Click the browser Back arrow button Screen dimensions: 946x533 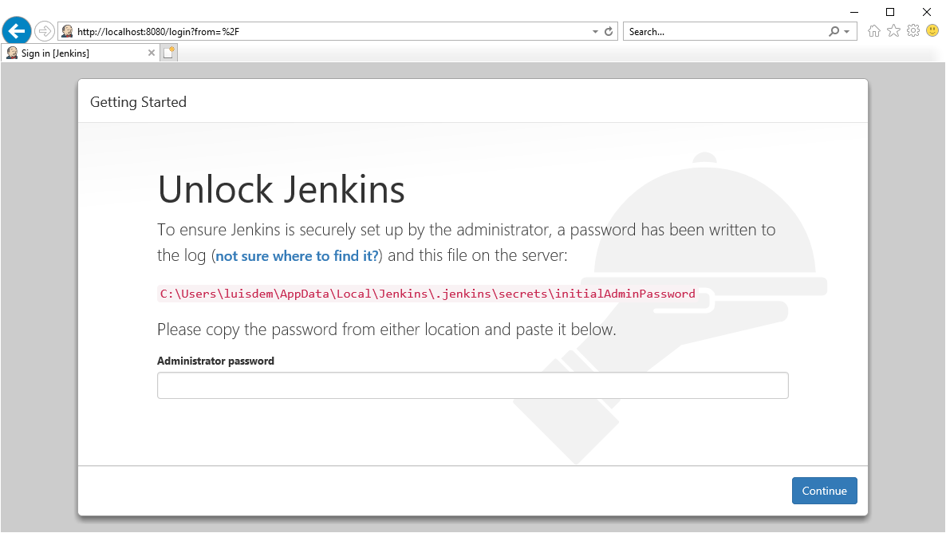[17, 31]
